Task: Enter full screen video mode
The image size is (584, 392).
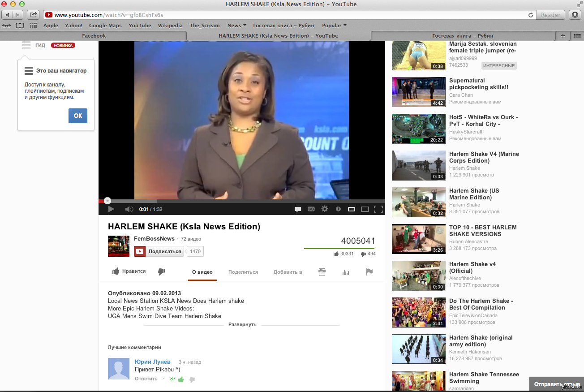Action: [x=378, y=209]
